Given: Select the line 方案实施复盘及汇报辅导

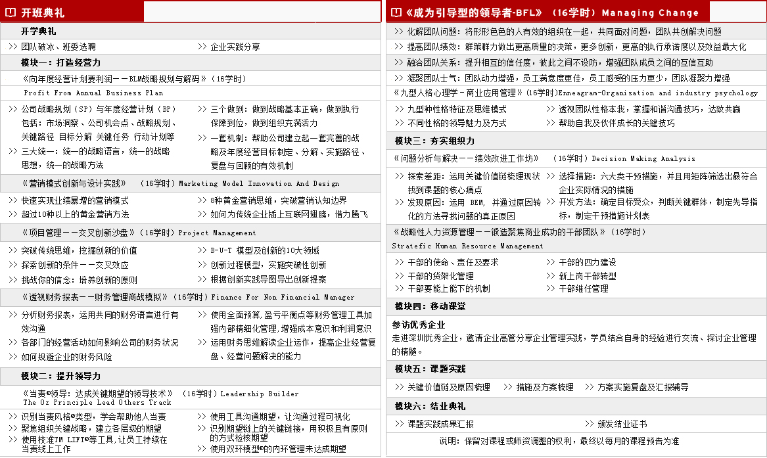Looking at the screenshot, I should pos(643,387).
